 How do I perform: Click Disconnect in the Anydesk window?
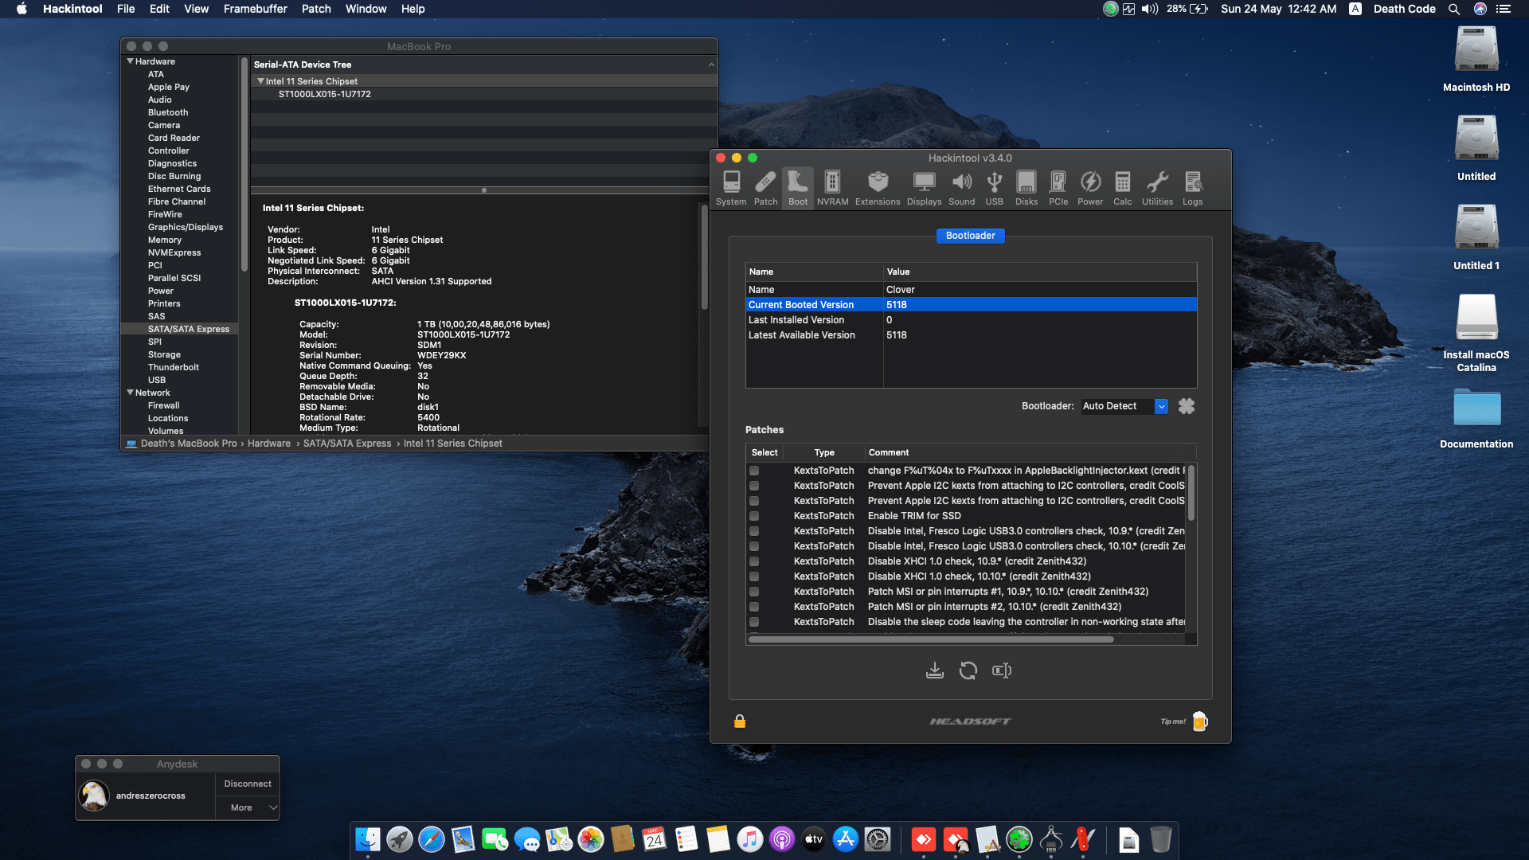[247, 784]
